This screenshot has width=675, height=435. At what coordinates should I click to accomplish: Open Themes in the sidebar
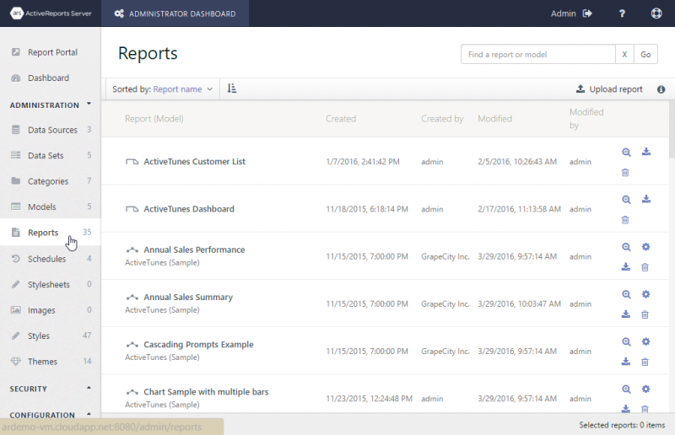pos(51,362)
